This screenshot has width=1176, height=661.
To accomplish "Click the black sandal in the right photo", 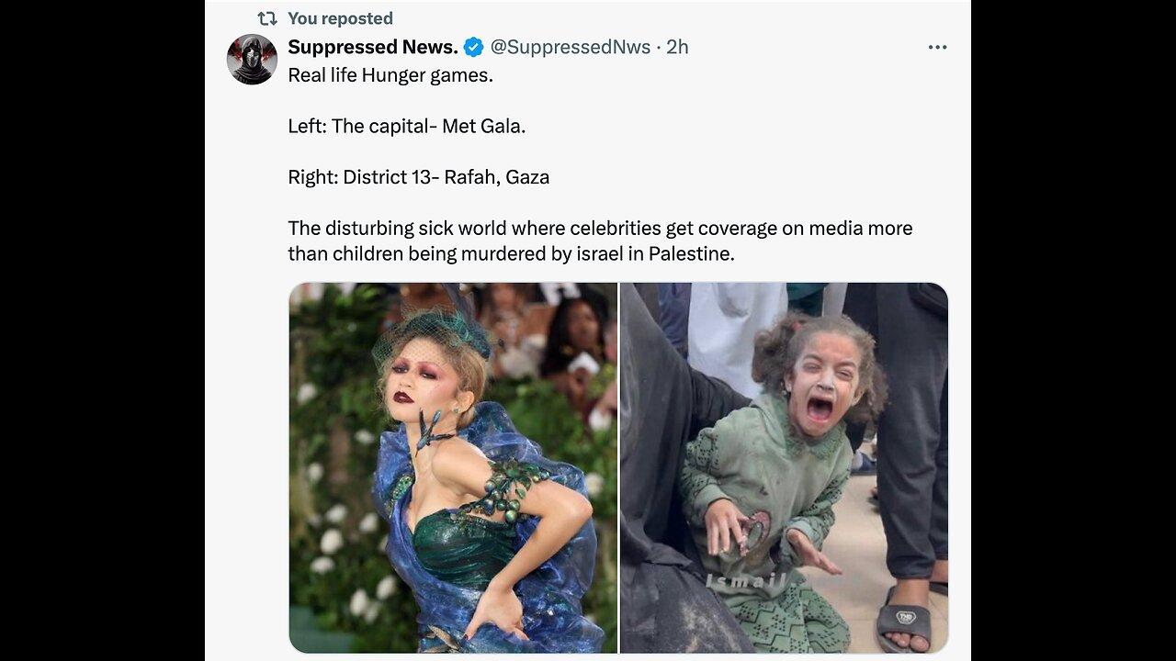I will pos(903,622).
